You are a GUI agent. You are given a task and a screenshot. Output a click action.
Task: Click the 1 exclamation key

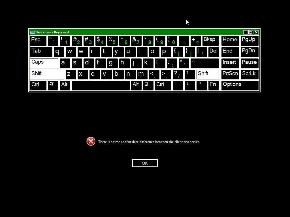pos(65,41)
